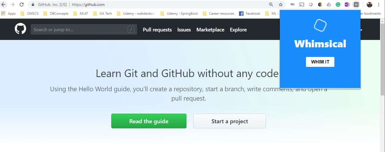
Task: Open Marketplace in GitHub nav
Action: tap(210, 30)
